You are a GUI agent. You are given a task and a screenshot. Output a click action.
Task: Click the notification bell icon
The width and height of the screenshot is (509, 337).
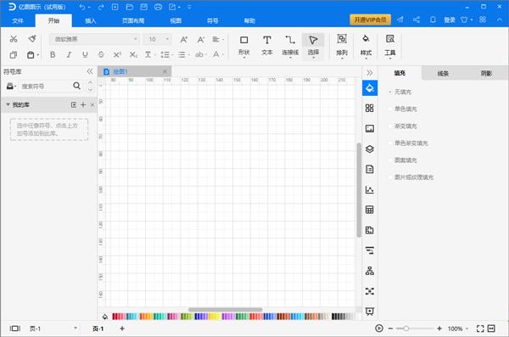click(x=433, y=20)
